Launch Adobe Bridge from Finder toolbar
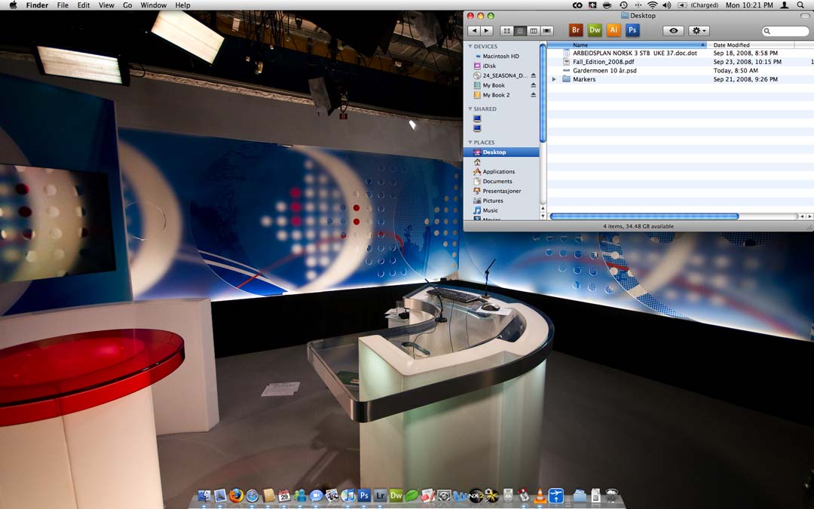 pos(576,30)
